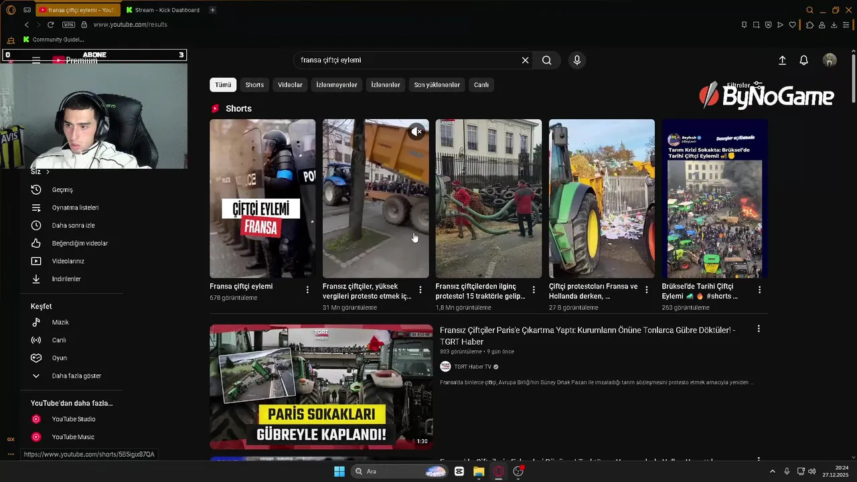
Task: Switch to Stream - Kick Dashboard tab
Action: pos(164,10)
